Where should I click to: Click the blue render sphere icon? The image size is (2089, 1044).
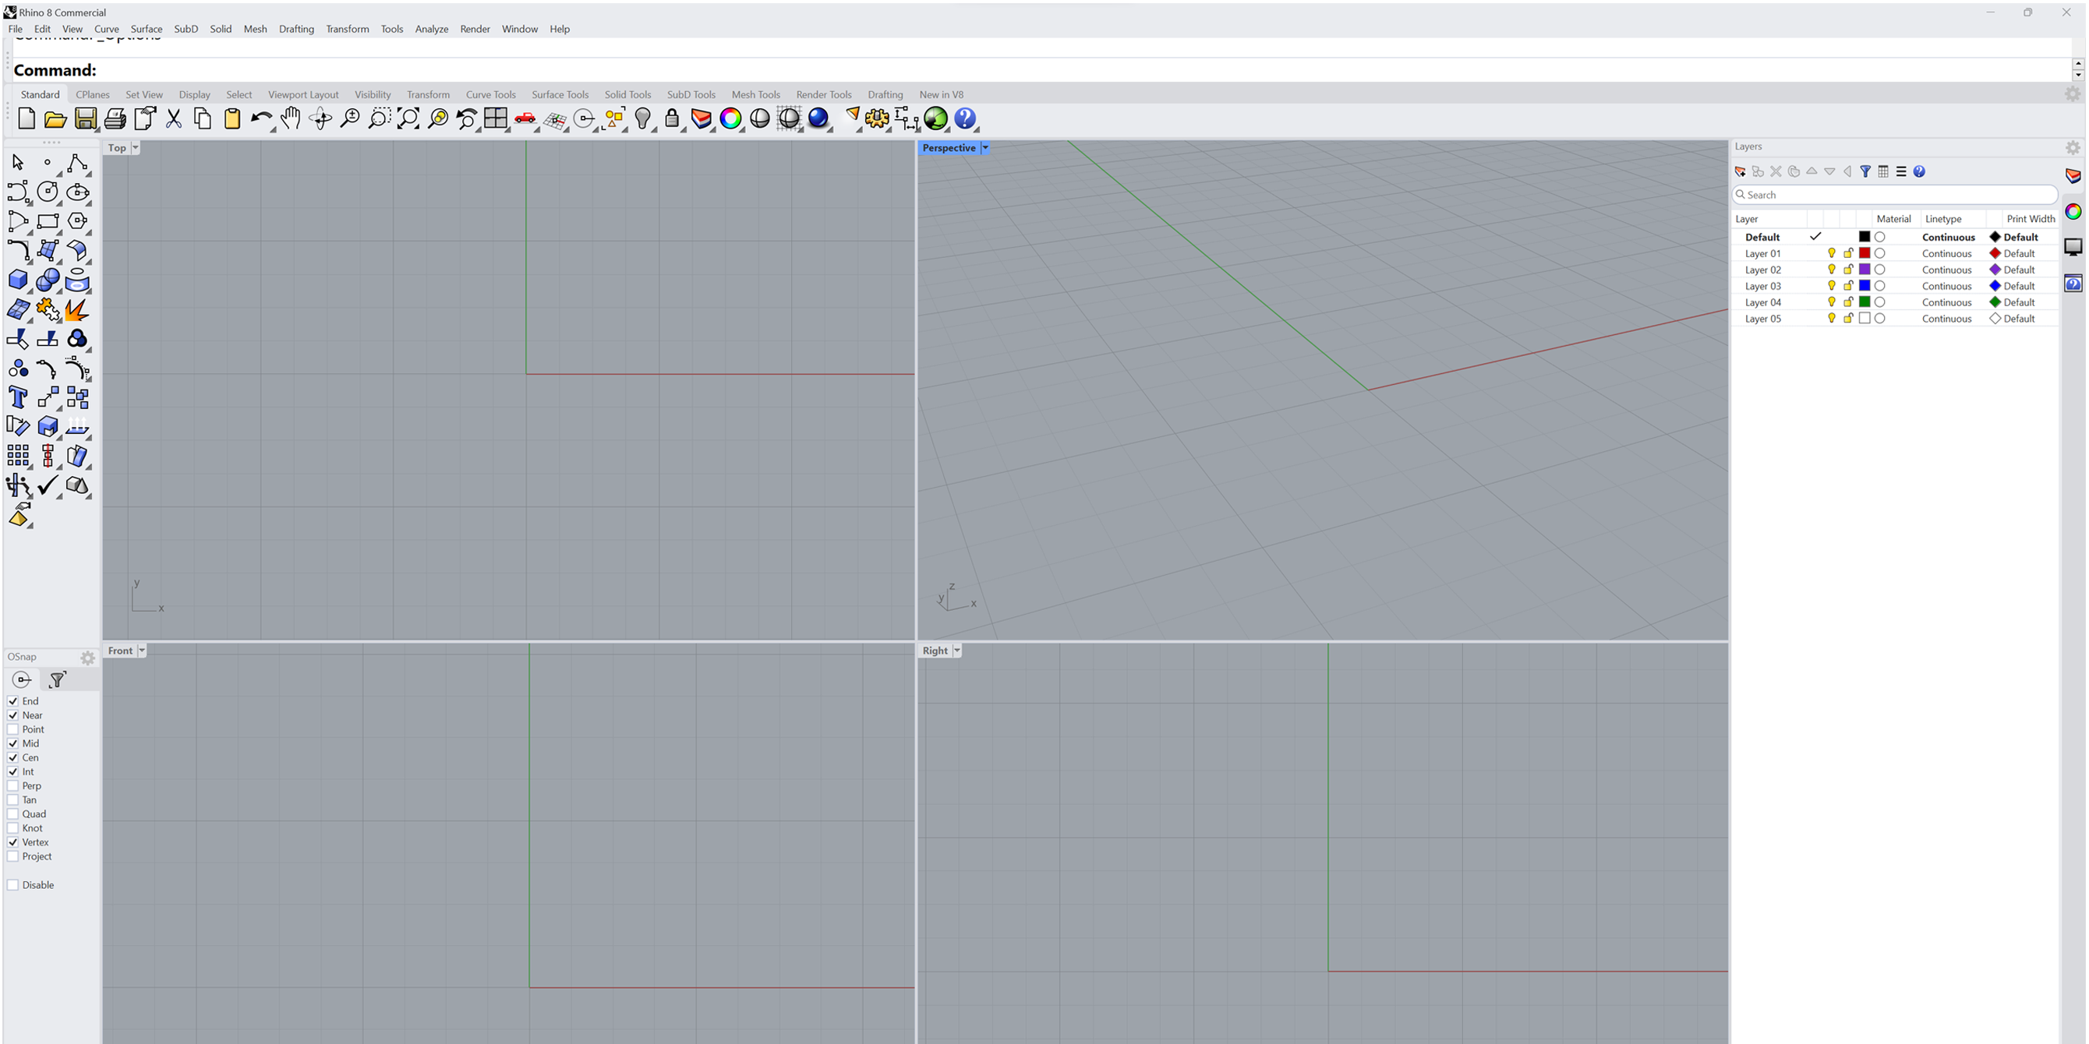point(819,119)
